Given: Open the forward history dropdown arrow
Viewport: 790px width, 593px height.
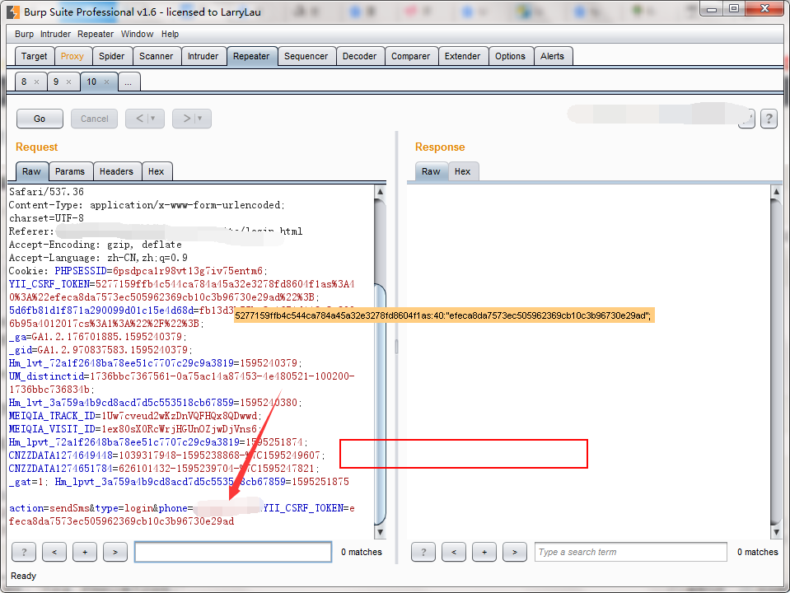Looking at the screenshot, I should coord(200,119).
